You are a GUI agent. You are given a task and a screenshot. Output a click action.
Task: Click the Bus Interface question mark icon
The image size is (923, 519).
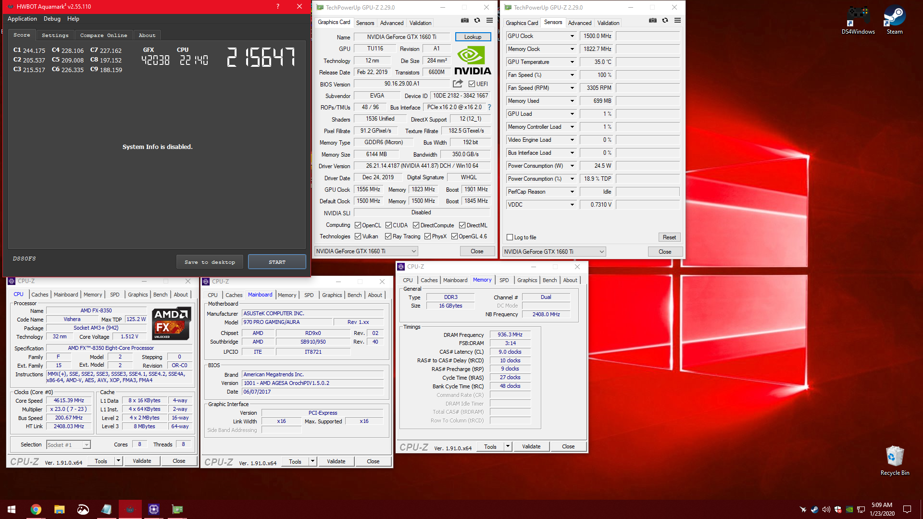[489, 107]
